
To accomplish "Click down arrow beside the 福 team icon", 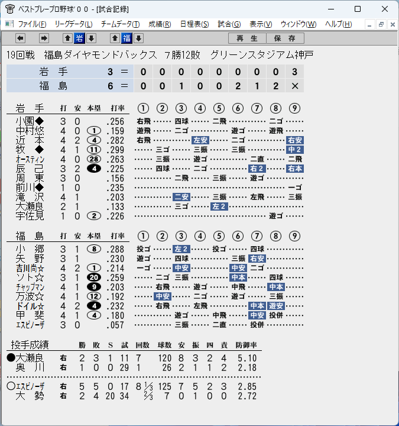I will [x=139, y=38].
